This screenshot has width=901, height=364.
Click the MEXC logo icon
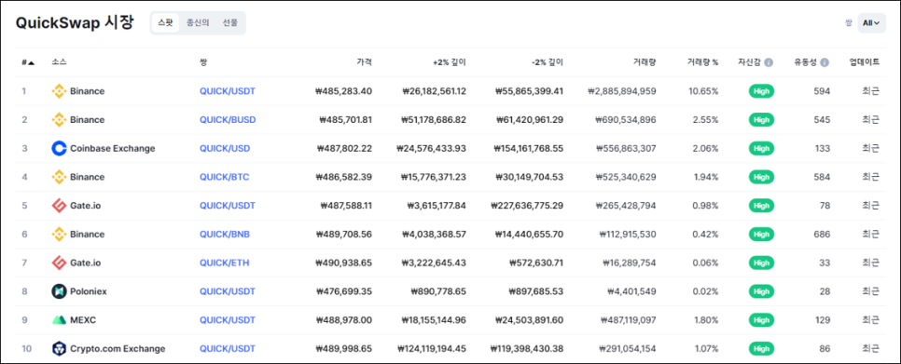(59, 320)
